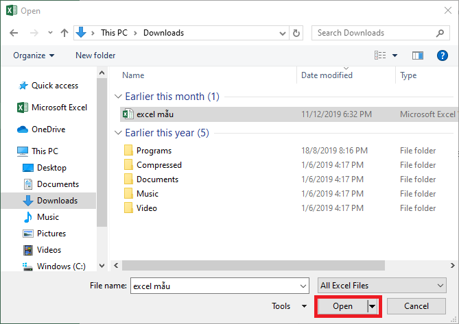Collapse the Earlier this year group
The height and width of the screenshot is (324, 459).
pyautogui.click(x=119, y=133)
